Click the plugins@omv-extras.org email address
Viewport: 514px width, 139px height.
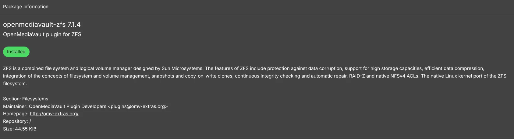coord(138,106)
